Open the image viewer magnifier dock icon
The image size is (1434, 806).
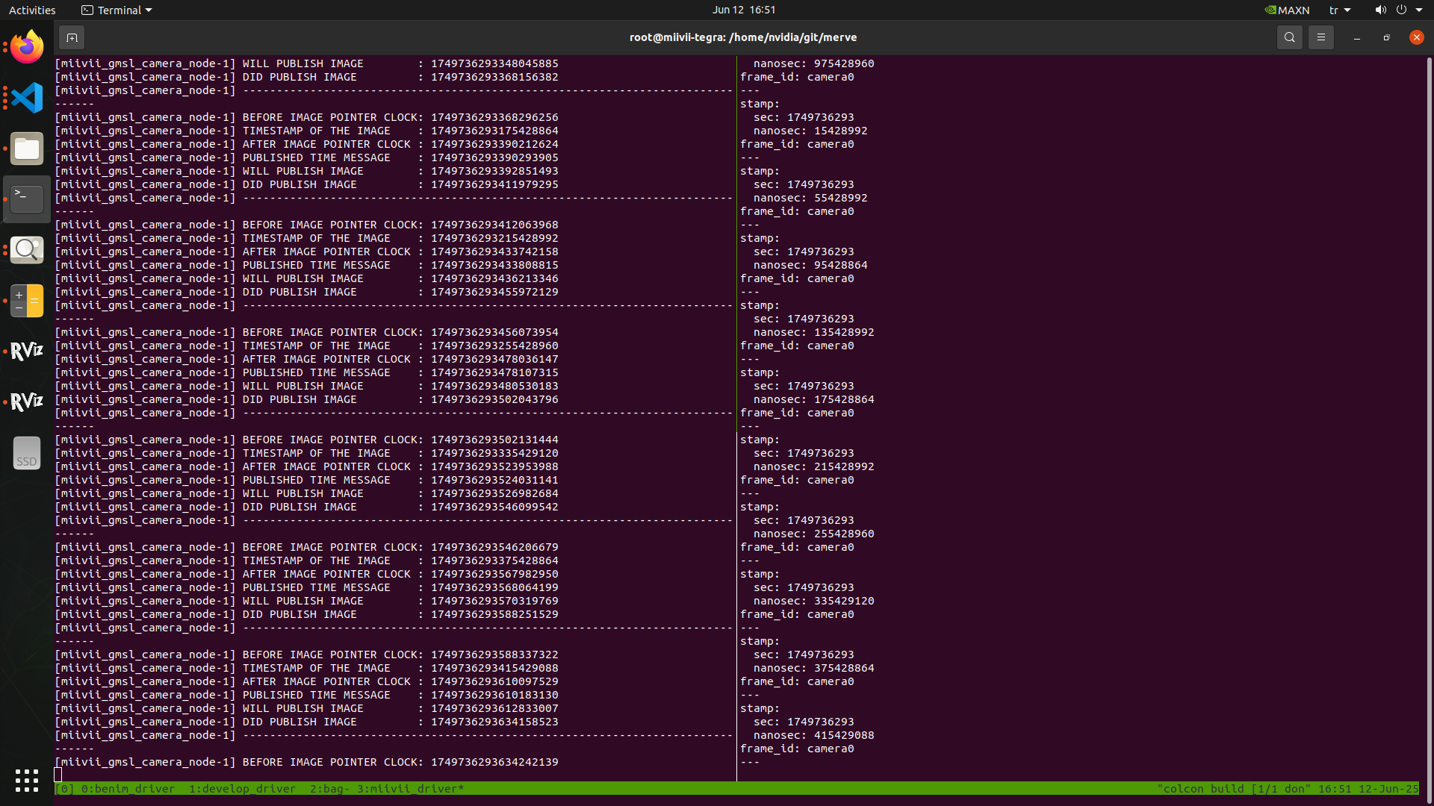point(27,250)
